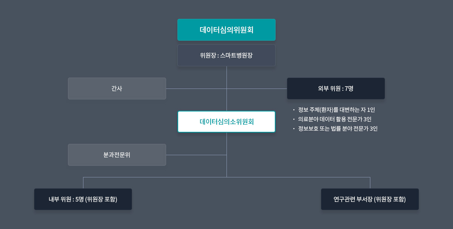Viewport: 453px width, 229px height.
Task: Click the bullet dot before 의료분야 데이터
Action: point(294,119)
